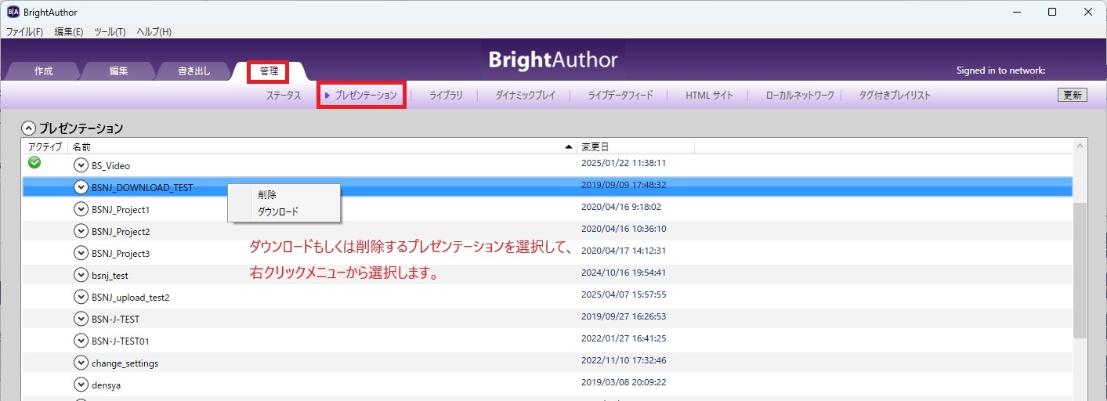Viewport: 1107px width, 401px height.
Task: Switch to the 作成 tab
Action: (x=43, y=71)
